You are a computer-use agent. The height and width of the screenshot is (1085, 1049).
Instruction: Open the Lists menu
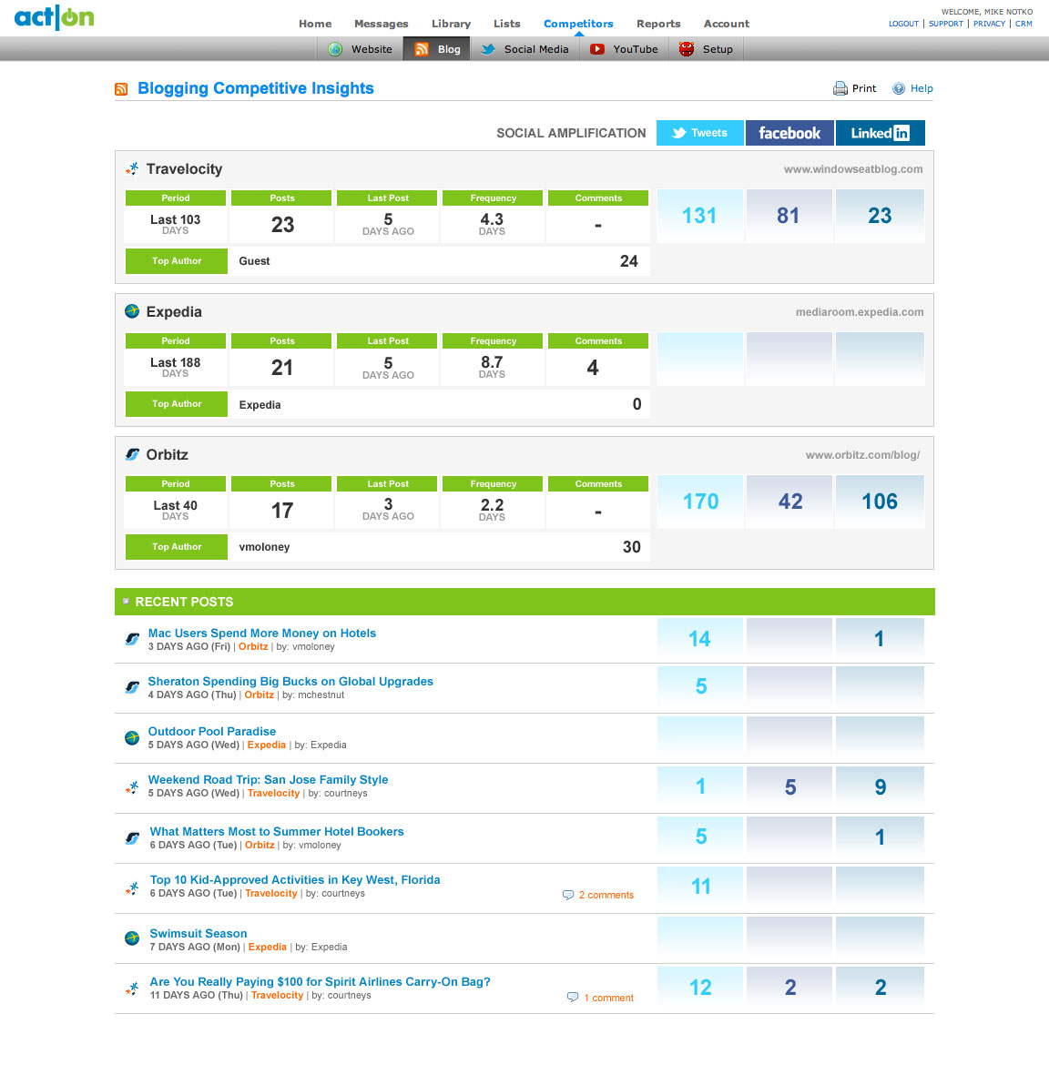coord(507,24)
